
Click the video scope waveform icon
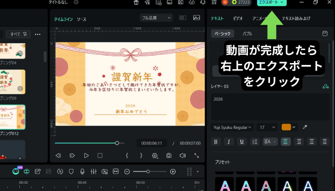[x=197, y=18]
